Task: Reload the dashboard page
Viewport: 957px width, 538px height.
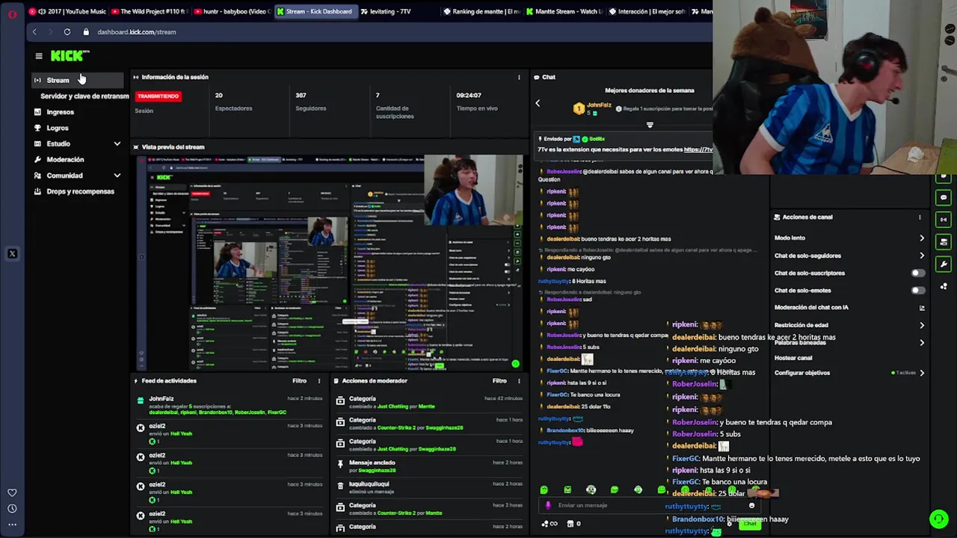Action: (x=67, y=32)
